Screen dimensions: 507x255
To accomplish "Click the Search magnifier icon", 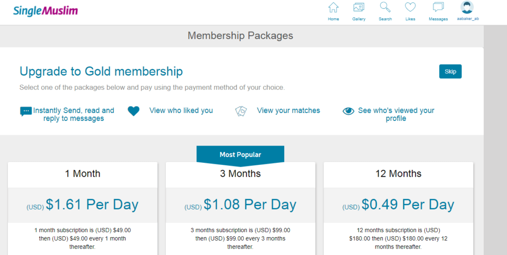I will (x=385, y=7).
